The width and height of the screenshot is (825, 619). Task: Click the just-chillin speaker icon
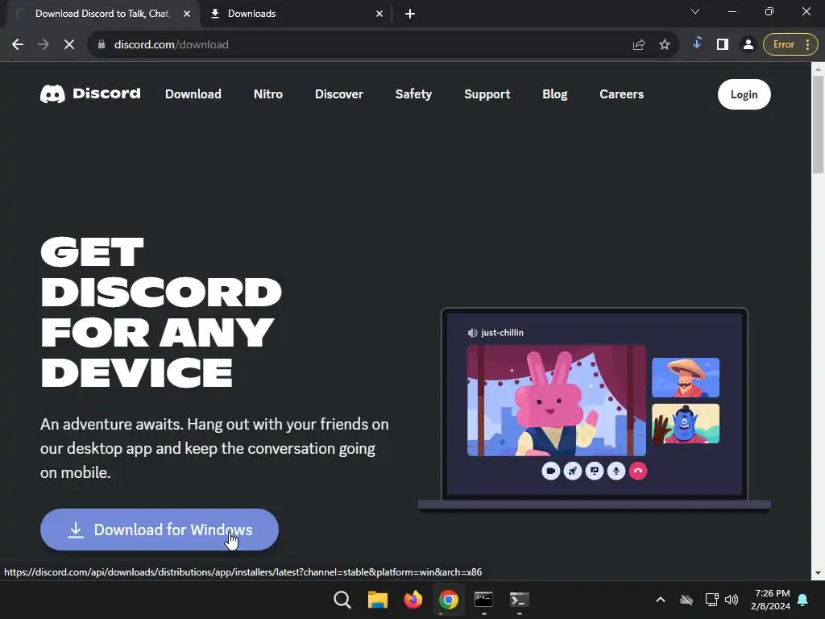tap(472, 333)
